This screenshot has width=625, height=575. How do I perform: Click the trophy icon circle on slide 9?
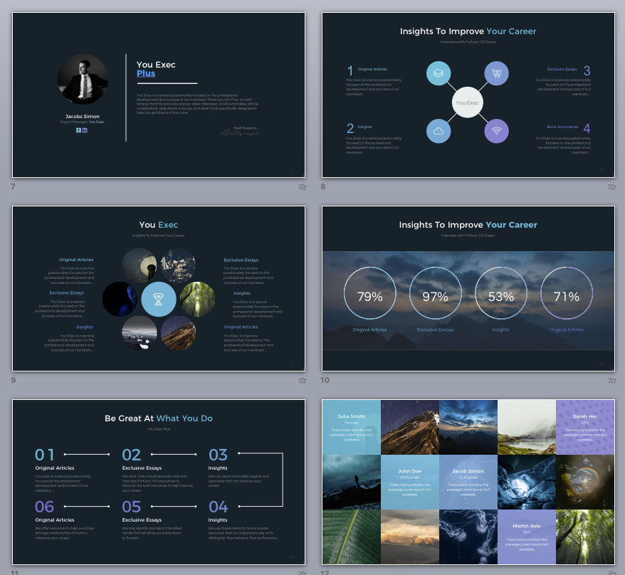click(159, 299)
